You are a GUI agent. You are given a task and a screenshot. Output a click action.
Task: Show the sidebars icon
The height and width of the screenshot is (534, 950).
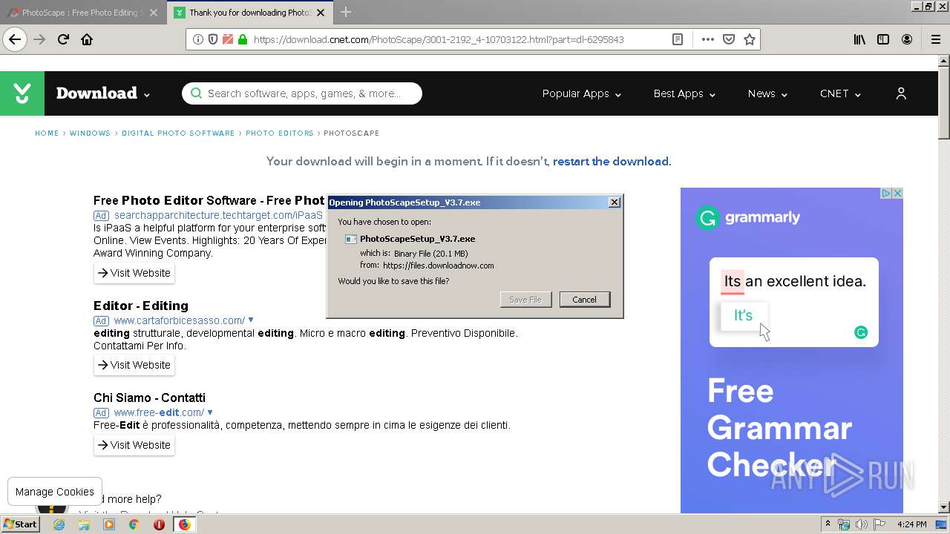(883, 39)
